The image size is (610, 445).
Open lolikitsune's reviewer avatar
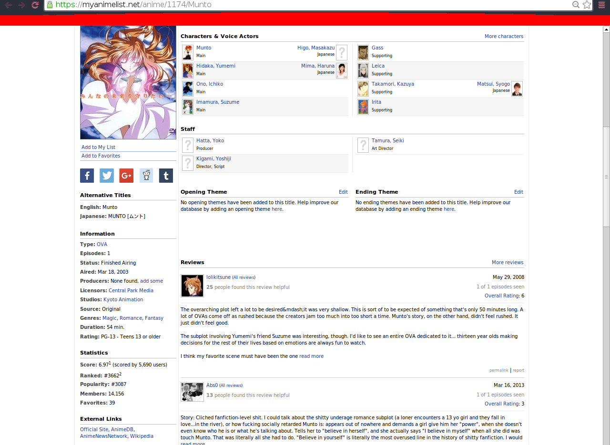(192, 286)
